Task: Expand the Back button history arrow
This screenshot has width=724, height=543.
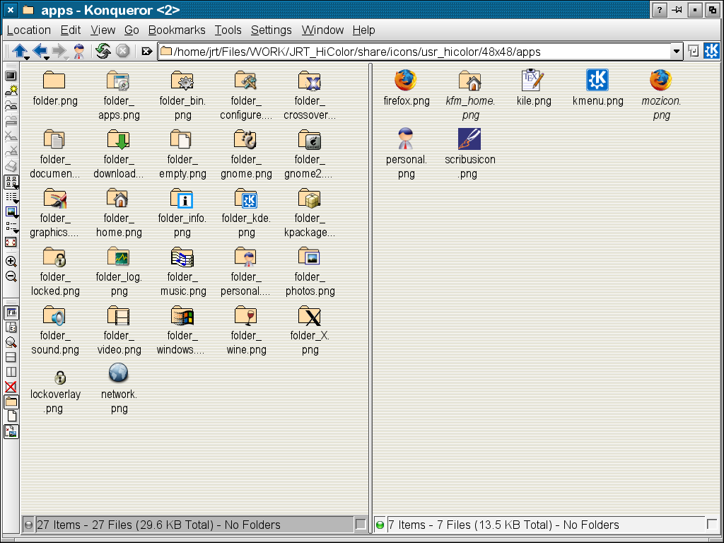Action: pyautogui.click(x=47, y=58)
